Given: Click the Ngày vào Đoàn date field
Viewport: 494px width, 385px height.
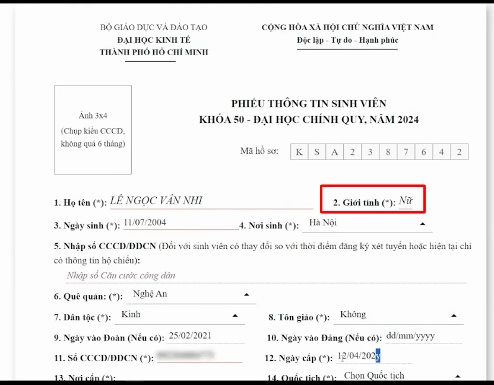Looking at the screenshot, I should 206,336.
